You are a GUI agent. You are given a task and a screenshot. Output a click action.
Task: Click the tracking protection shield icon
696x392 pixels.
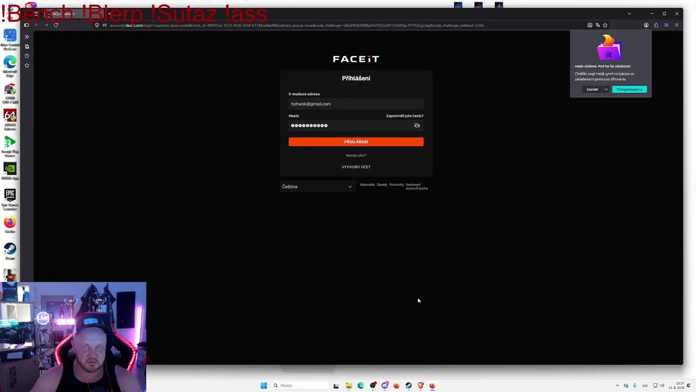tap(97, 25)
